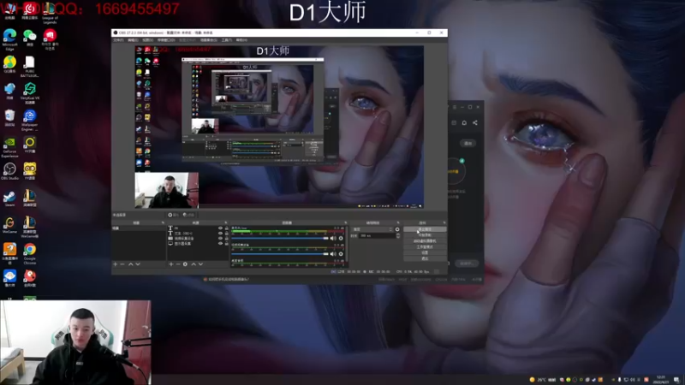The image size is (685, 385).
Task: Open the WeGame desktop shortcut
Action: (9, 225)
